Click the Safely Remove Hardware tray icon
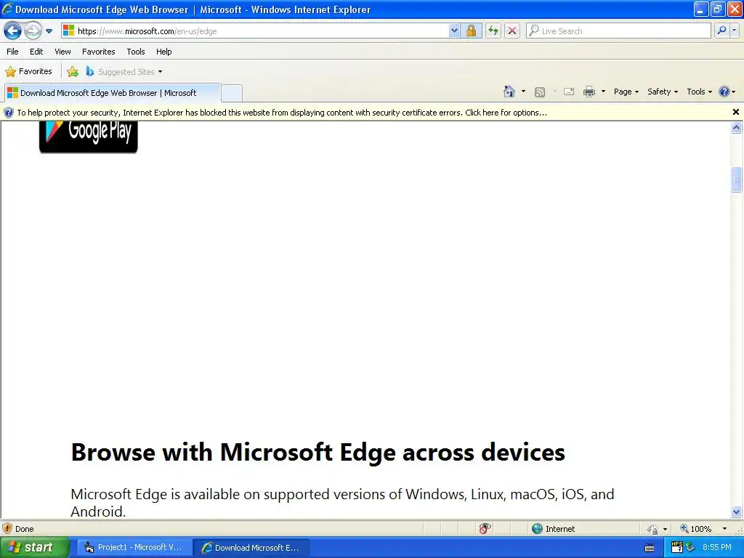This screenshot has height=558, width=744. (690, 548)
